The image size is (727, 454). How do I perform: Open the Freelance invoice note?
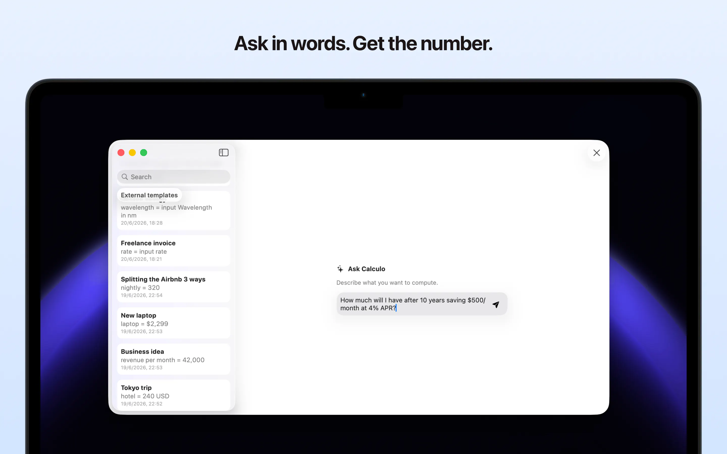tap(174, 251)
